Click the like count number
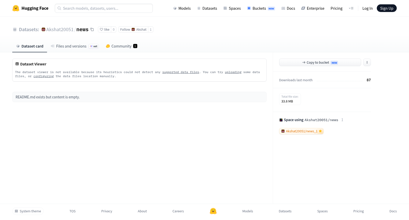Screen dimensions: 409x220 114,29
